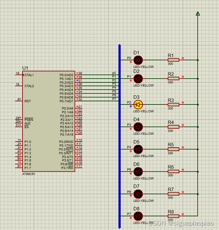
Task: Click pin number 19 at XTAL1
Action: (18, 73)
